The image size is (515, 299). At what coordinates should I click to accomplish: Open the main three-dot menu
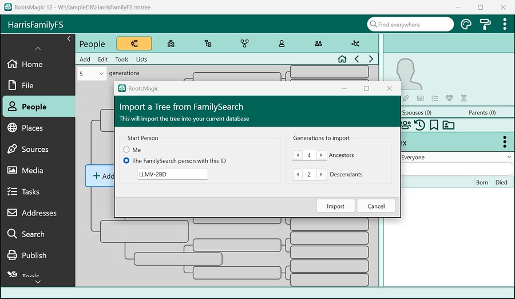(x=505, y=24)
